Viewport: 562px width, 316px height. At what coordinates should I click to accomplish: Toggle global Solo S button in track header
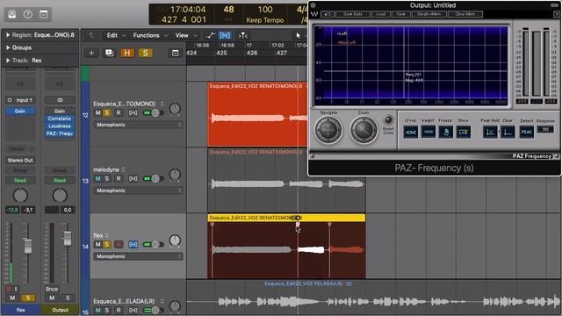point(145,53)
